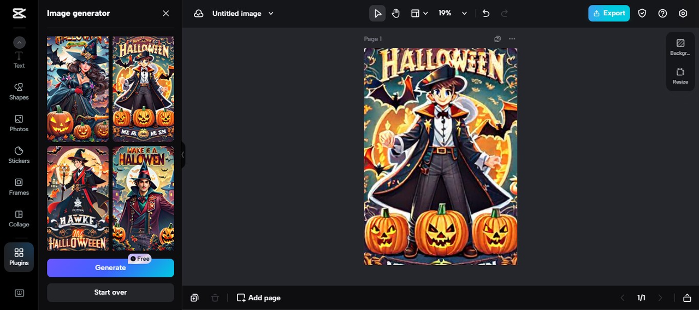The height and width of the screenshot is (310, 699).
Task: Open the 19% zoom dropdown
Action: (453, 13)
